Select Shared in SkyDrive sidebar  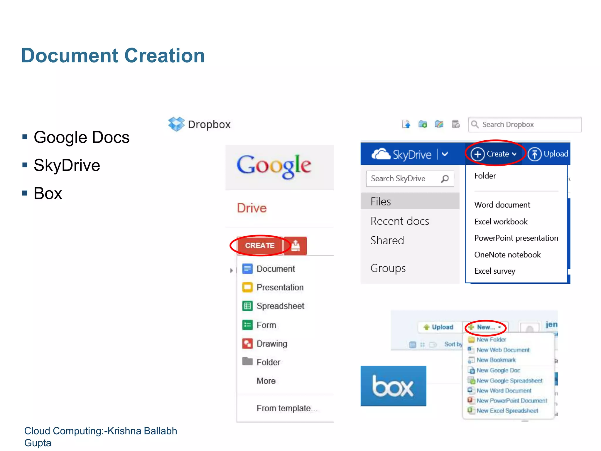pyautogui.click(x=387, y=240)
